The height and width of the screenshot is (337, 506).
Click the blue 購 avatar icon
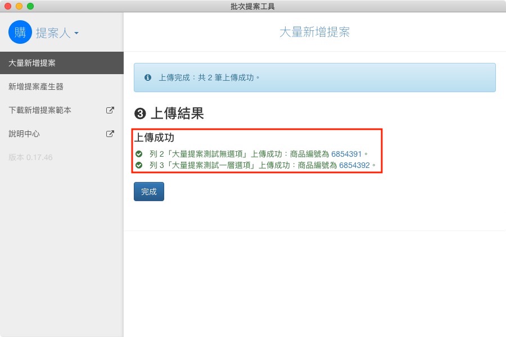click(20, 32)
